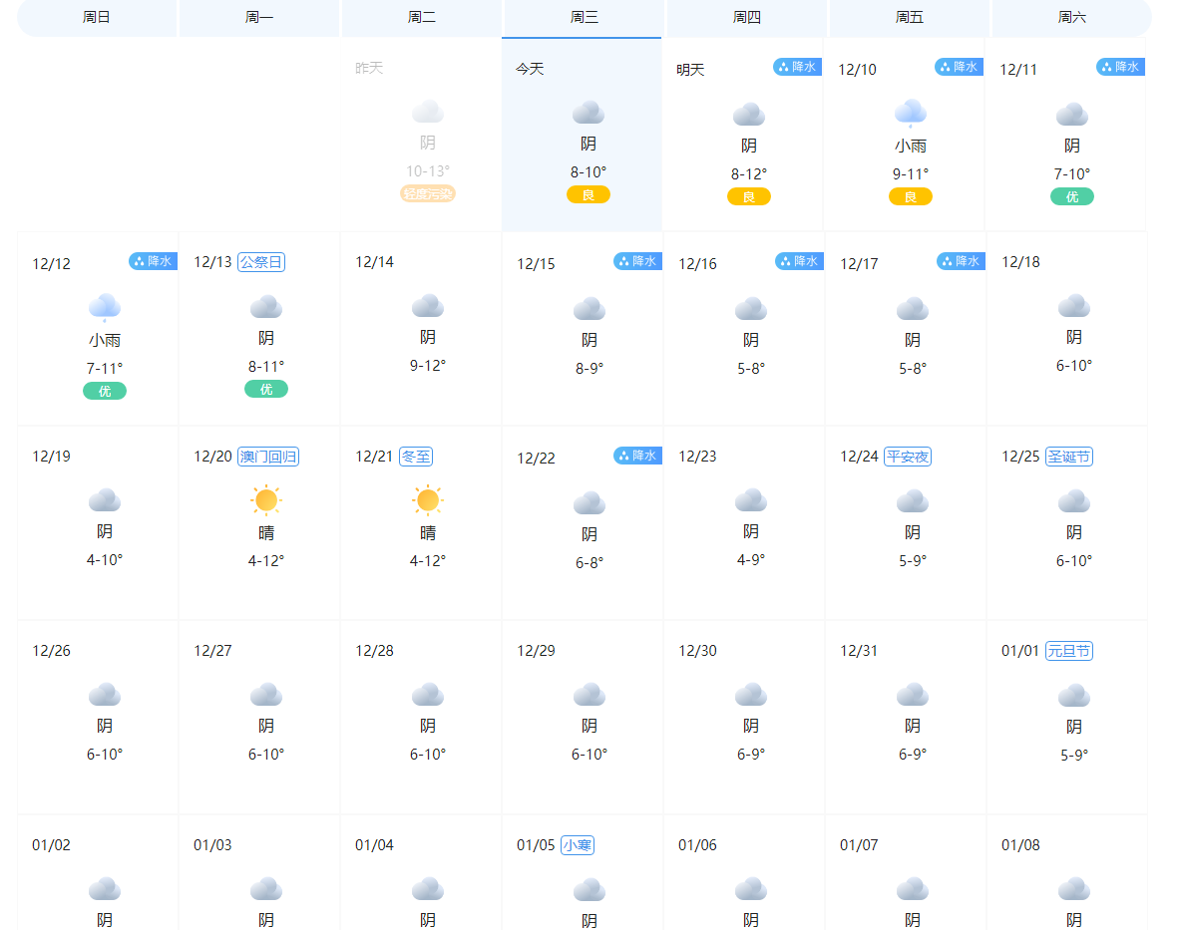This screenshot has width=1179, height=930.
Task: Click the overcast icon on 01/05 小寒
Action: pos(589,888)
